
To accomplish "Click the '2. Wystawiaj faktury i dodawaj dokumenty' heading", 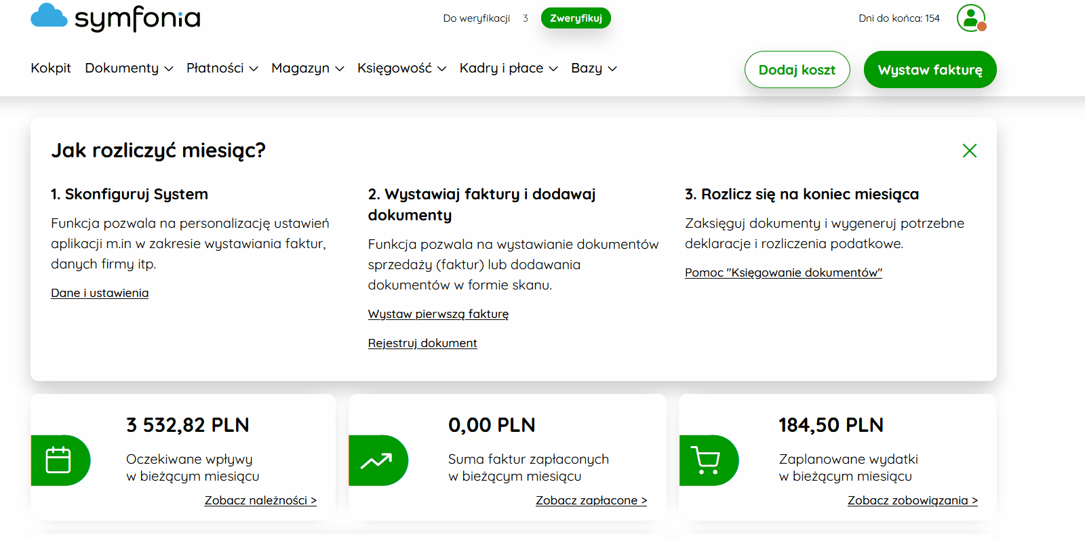I will [x=482, y=205].
